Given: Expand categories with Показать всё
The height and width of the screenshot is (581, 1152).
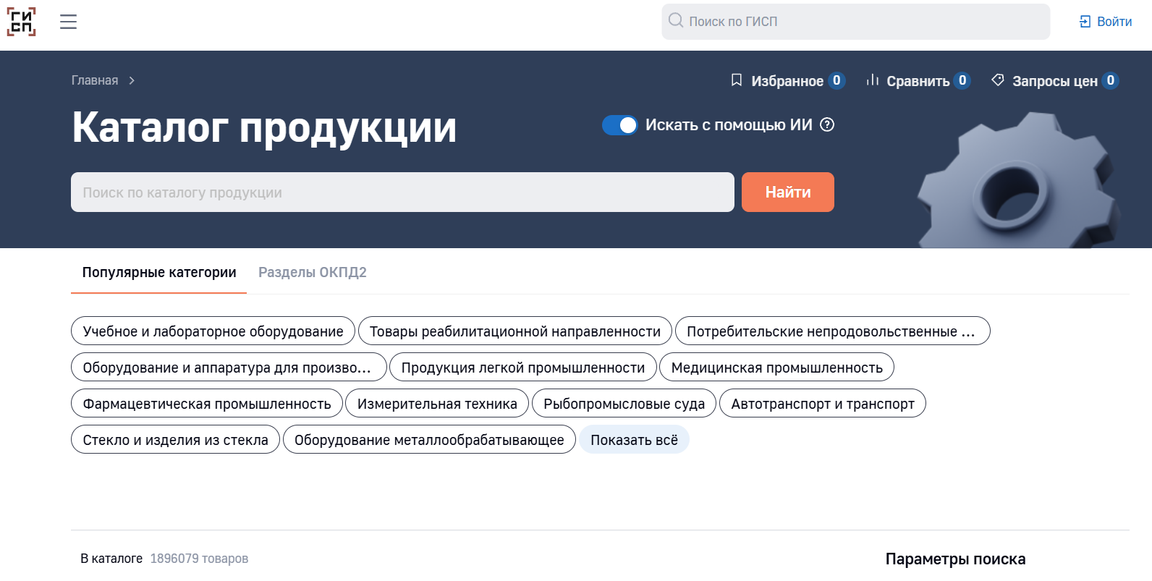Looking at the screenshot, I should [634, 439].
